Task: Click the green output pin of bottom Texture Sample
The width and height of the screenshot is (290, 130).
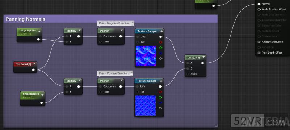Action: 160,97
